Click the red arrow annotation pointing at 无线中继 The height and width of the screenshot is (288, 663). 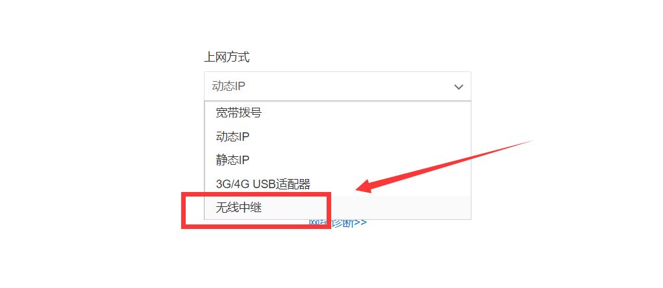(443, 167)
